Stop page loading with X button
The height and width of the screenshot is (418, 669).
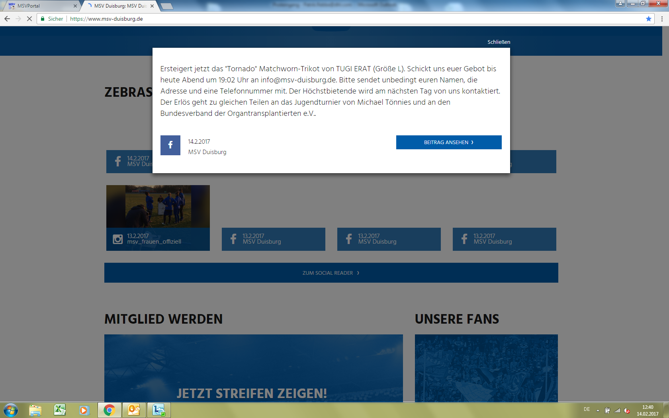pos(29,19)
